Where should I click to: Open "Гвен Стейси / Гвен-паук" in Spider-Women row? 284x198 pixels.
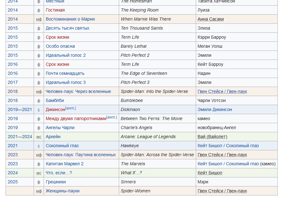pos(222,191)
